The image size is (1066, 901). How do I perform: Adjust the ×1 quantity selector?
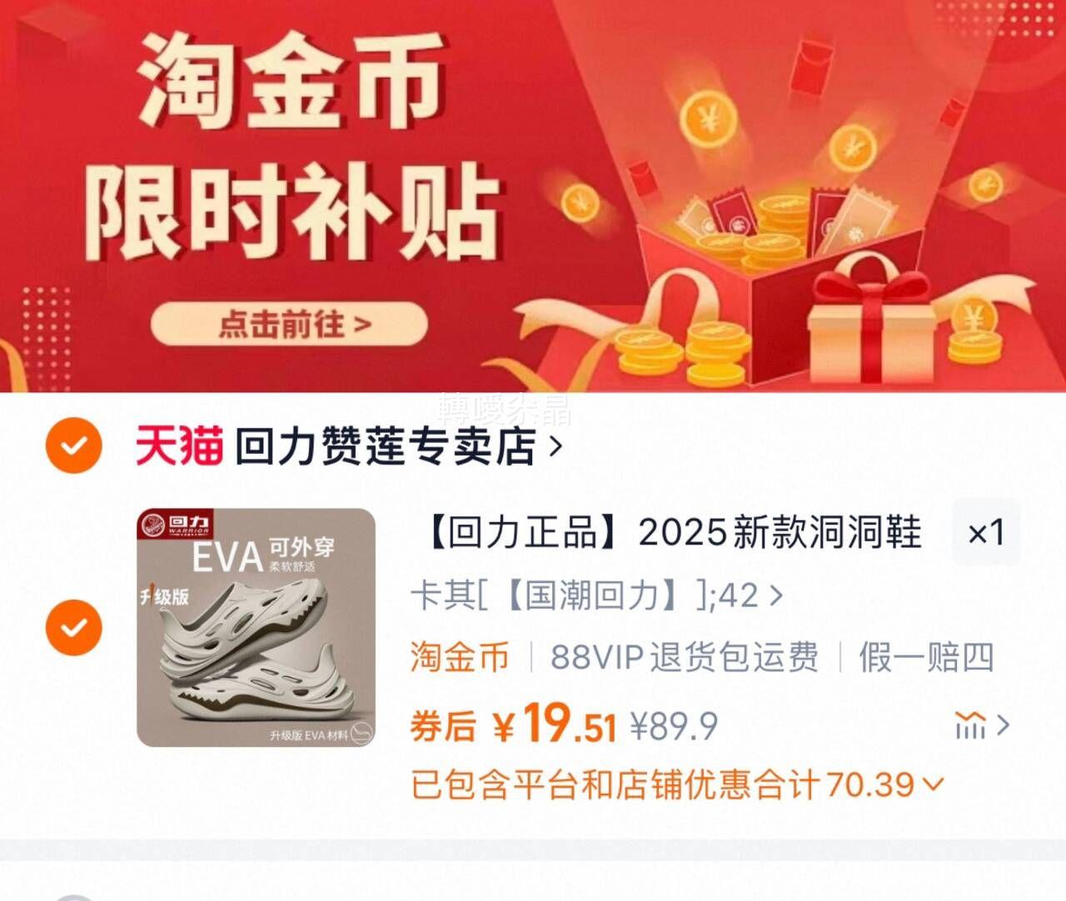coord(986,533)
